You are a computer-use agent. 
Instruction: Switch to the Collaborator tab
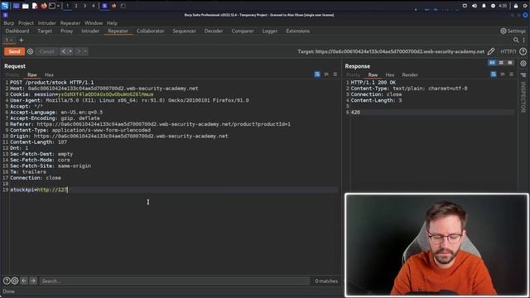pyautogui.click(x=151, y=31)
